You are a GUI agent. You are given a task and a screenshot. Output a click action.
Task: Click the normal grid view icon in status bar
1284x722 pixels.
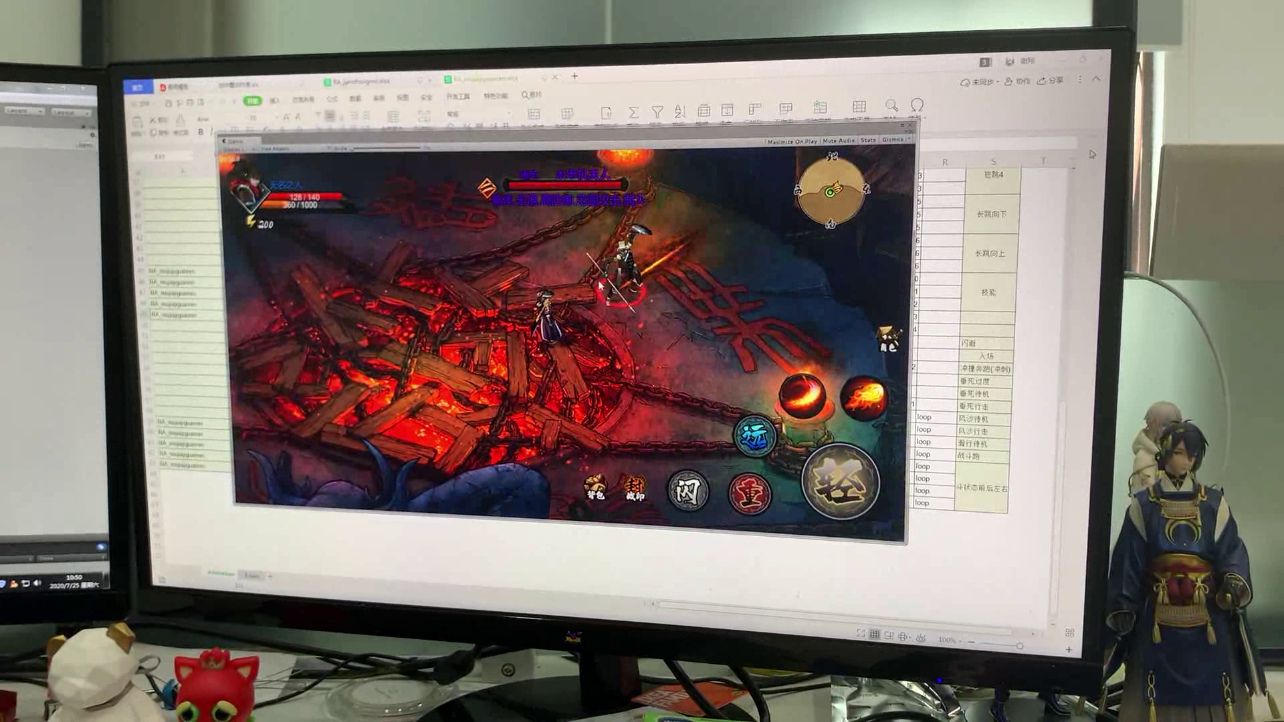874,634
